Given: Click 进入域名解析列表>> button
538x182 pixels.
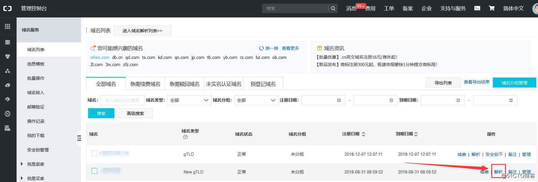Looking at the screenshot, I should pos(142,31).
